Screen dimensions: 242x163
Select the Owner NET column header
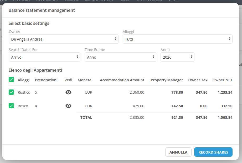coord(222,80)
